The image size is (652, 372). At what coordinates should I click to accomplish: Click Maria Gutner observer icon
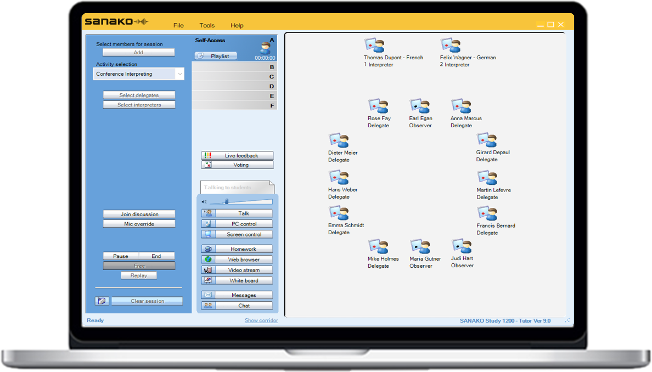coord(420,247)
